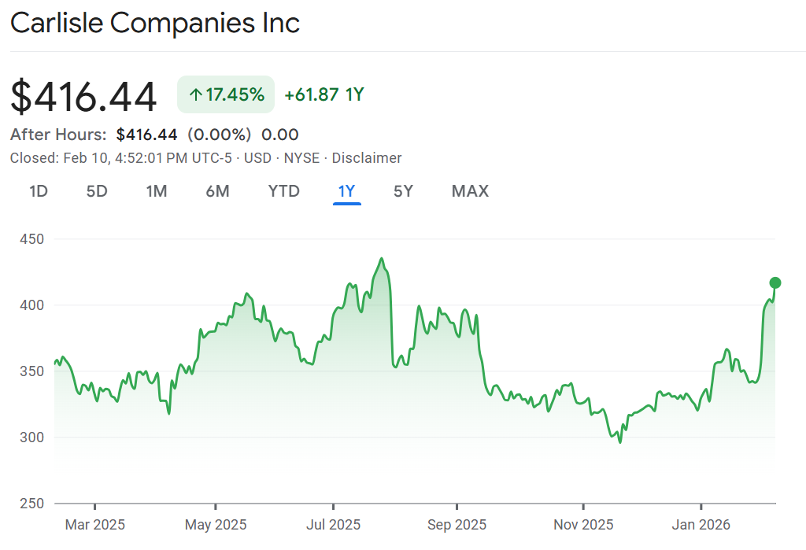Open the Disclaimer link

coord(367,158)
